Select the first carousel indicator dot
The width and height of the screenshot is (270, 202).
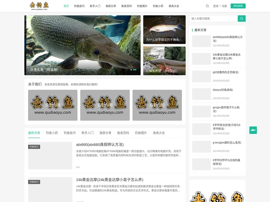131,70
